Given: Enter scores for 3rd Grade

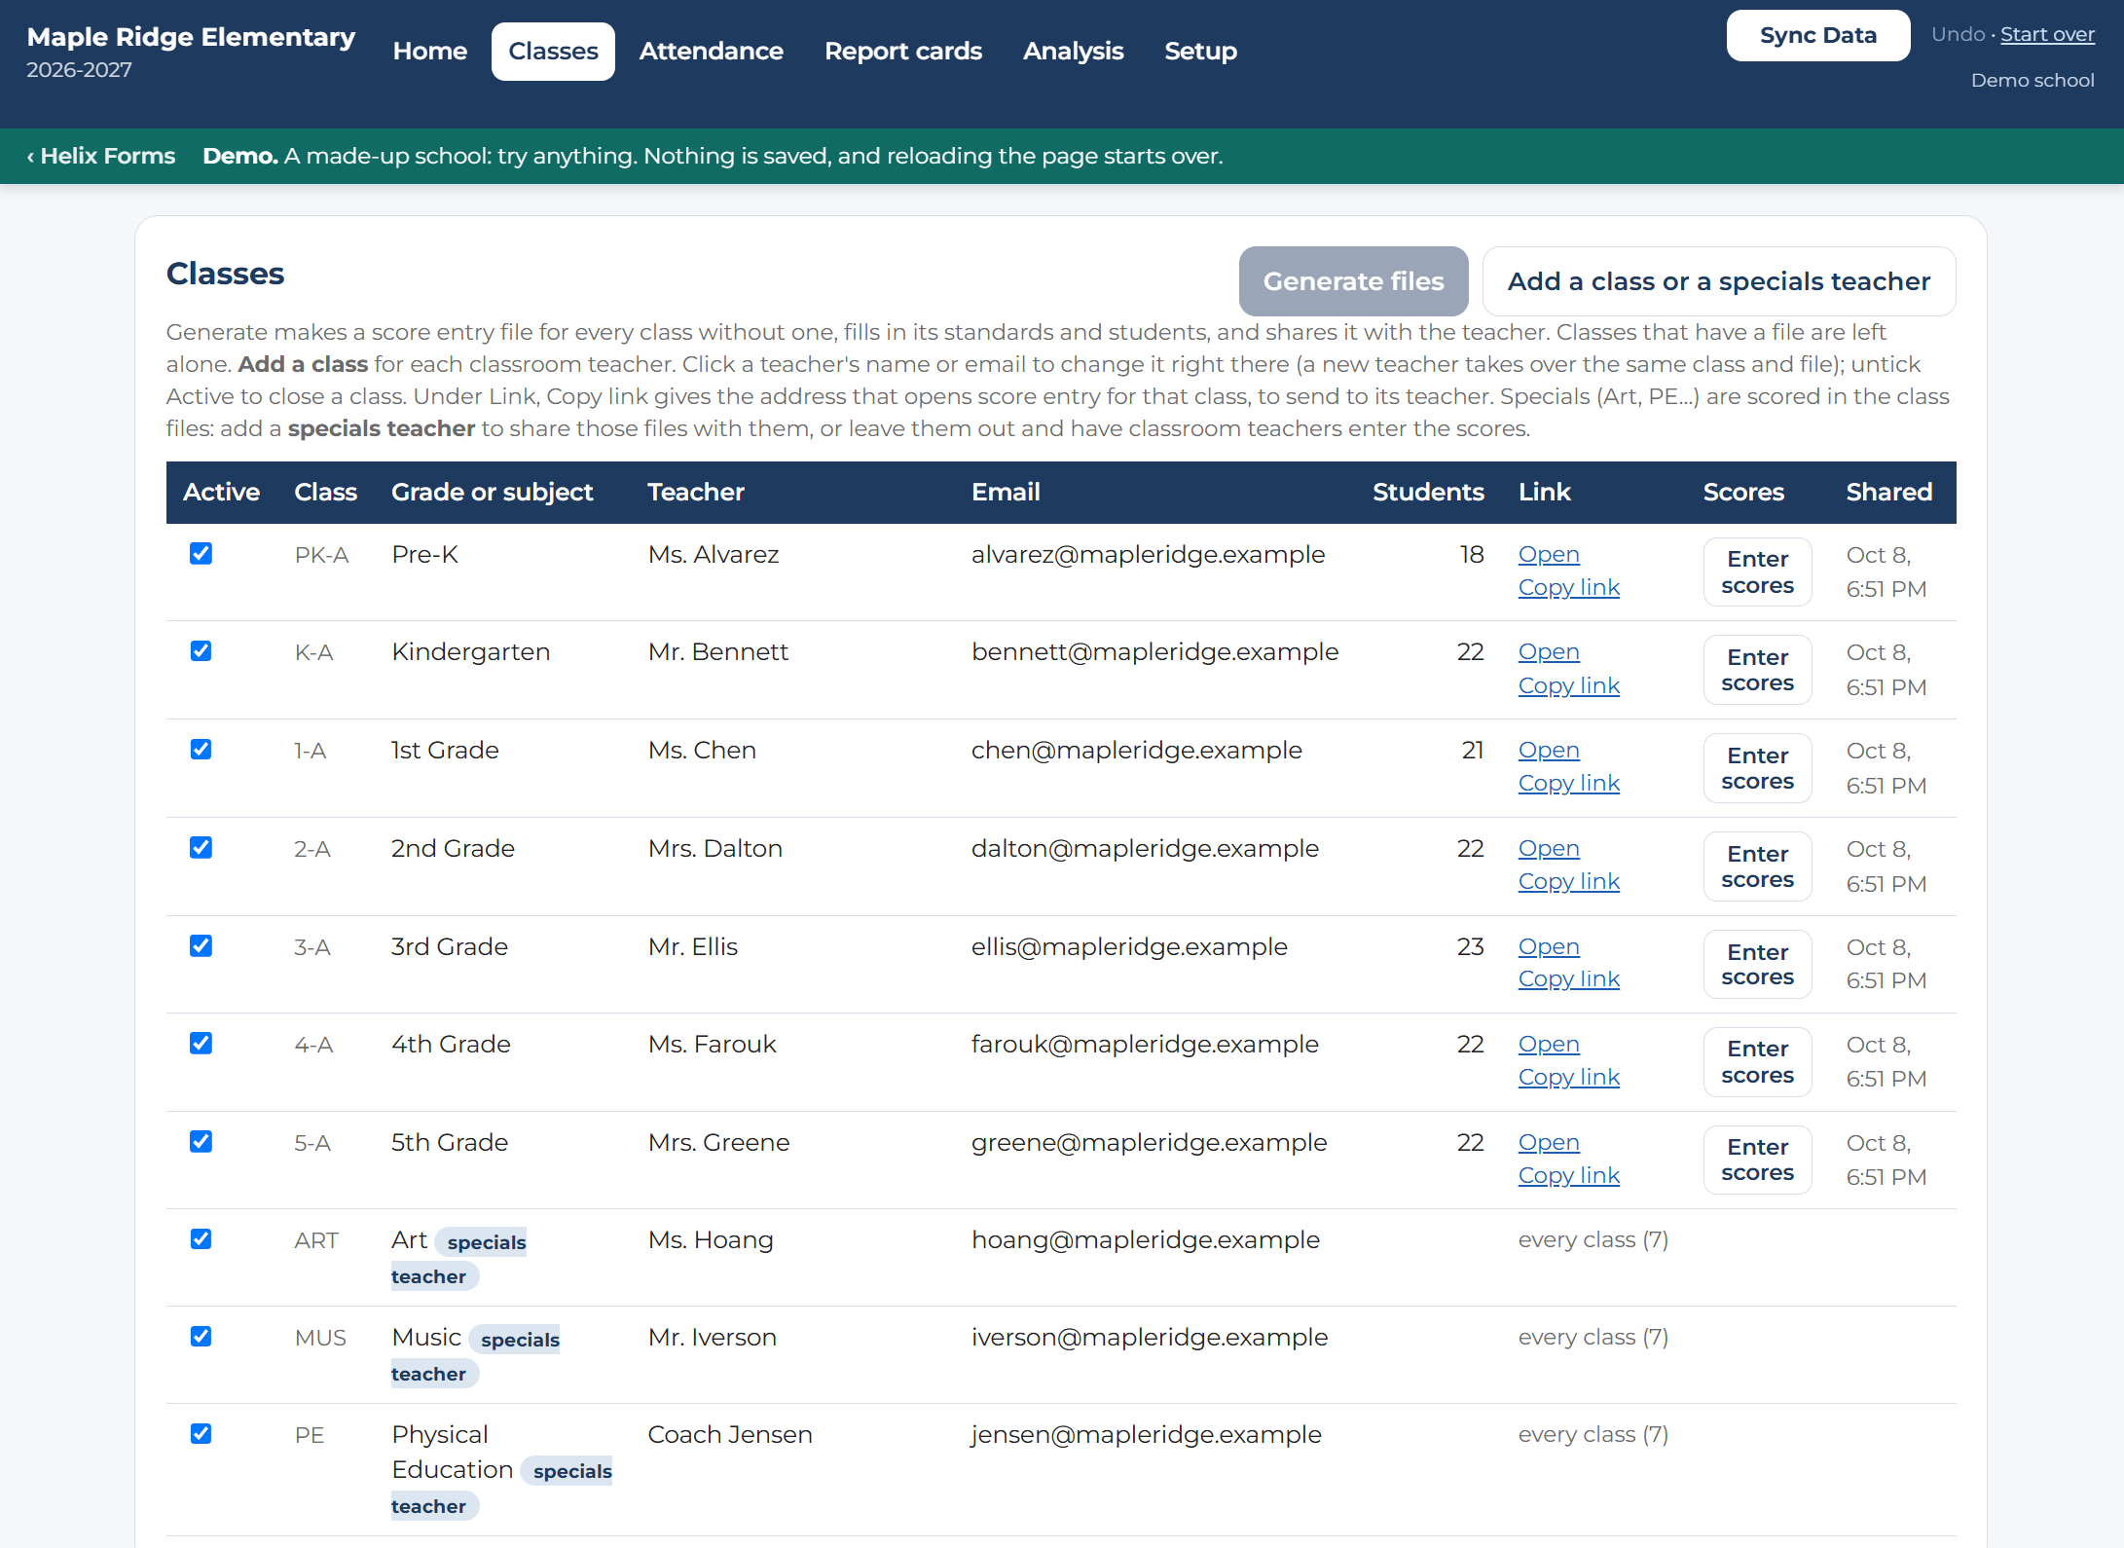Looking at the screenshot, I should [1757, 965].
